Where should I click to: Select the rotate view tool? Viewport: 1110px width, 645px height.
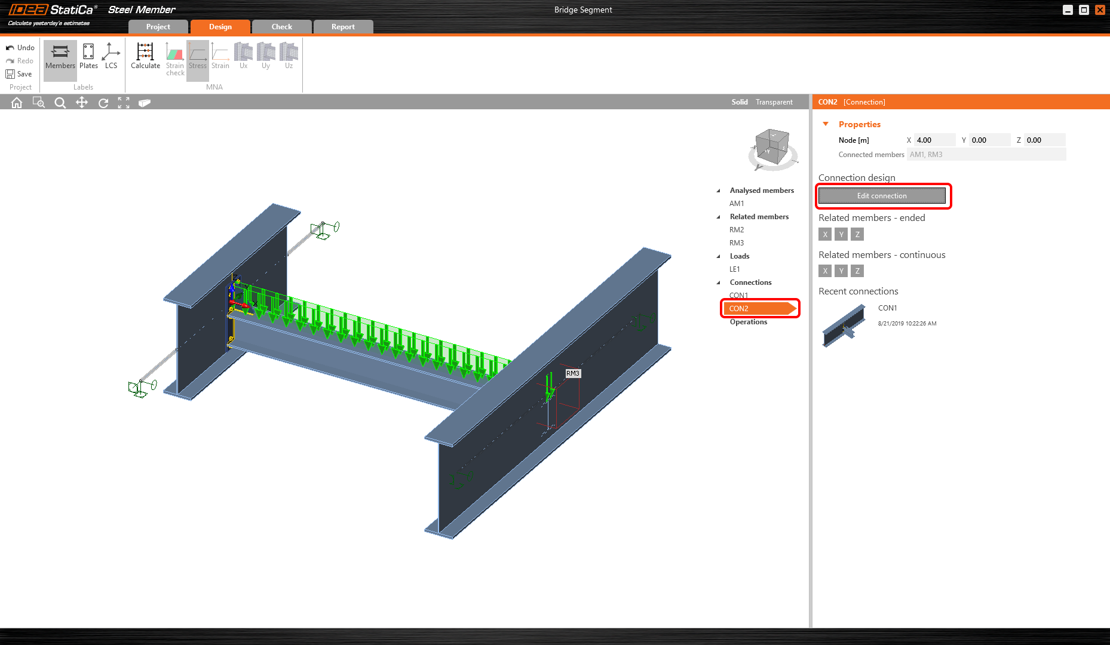[x=103, y=103]
